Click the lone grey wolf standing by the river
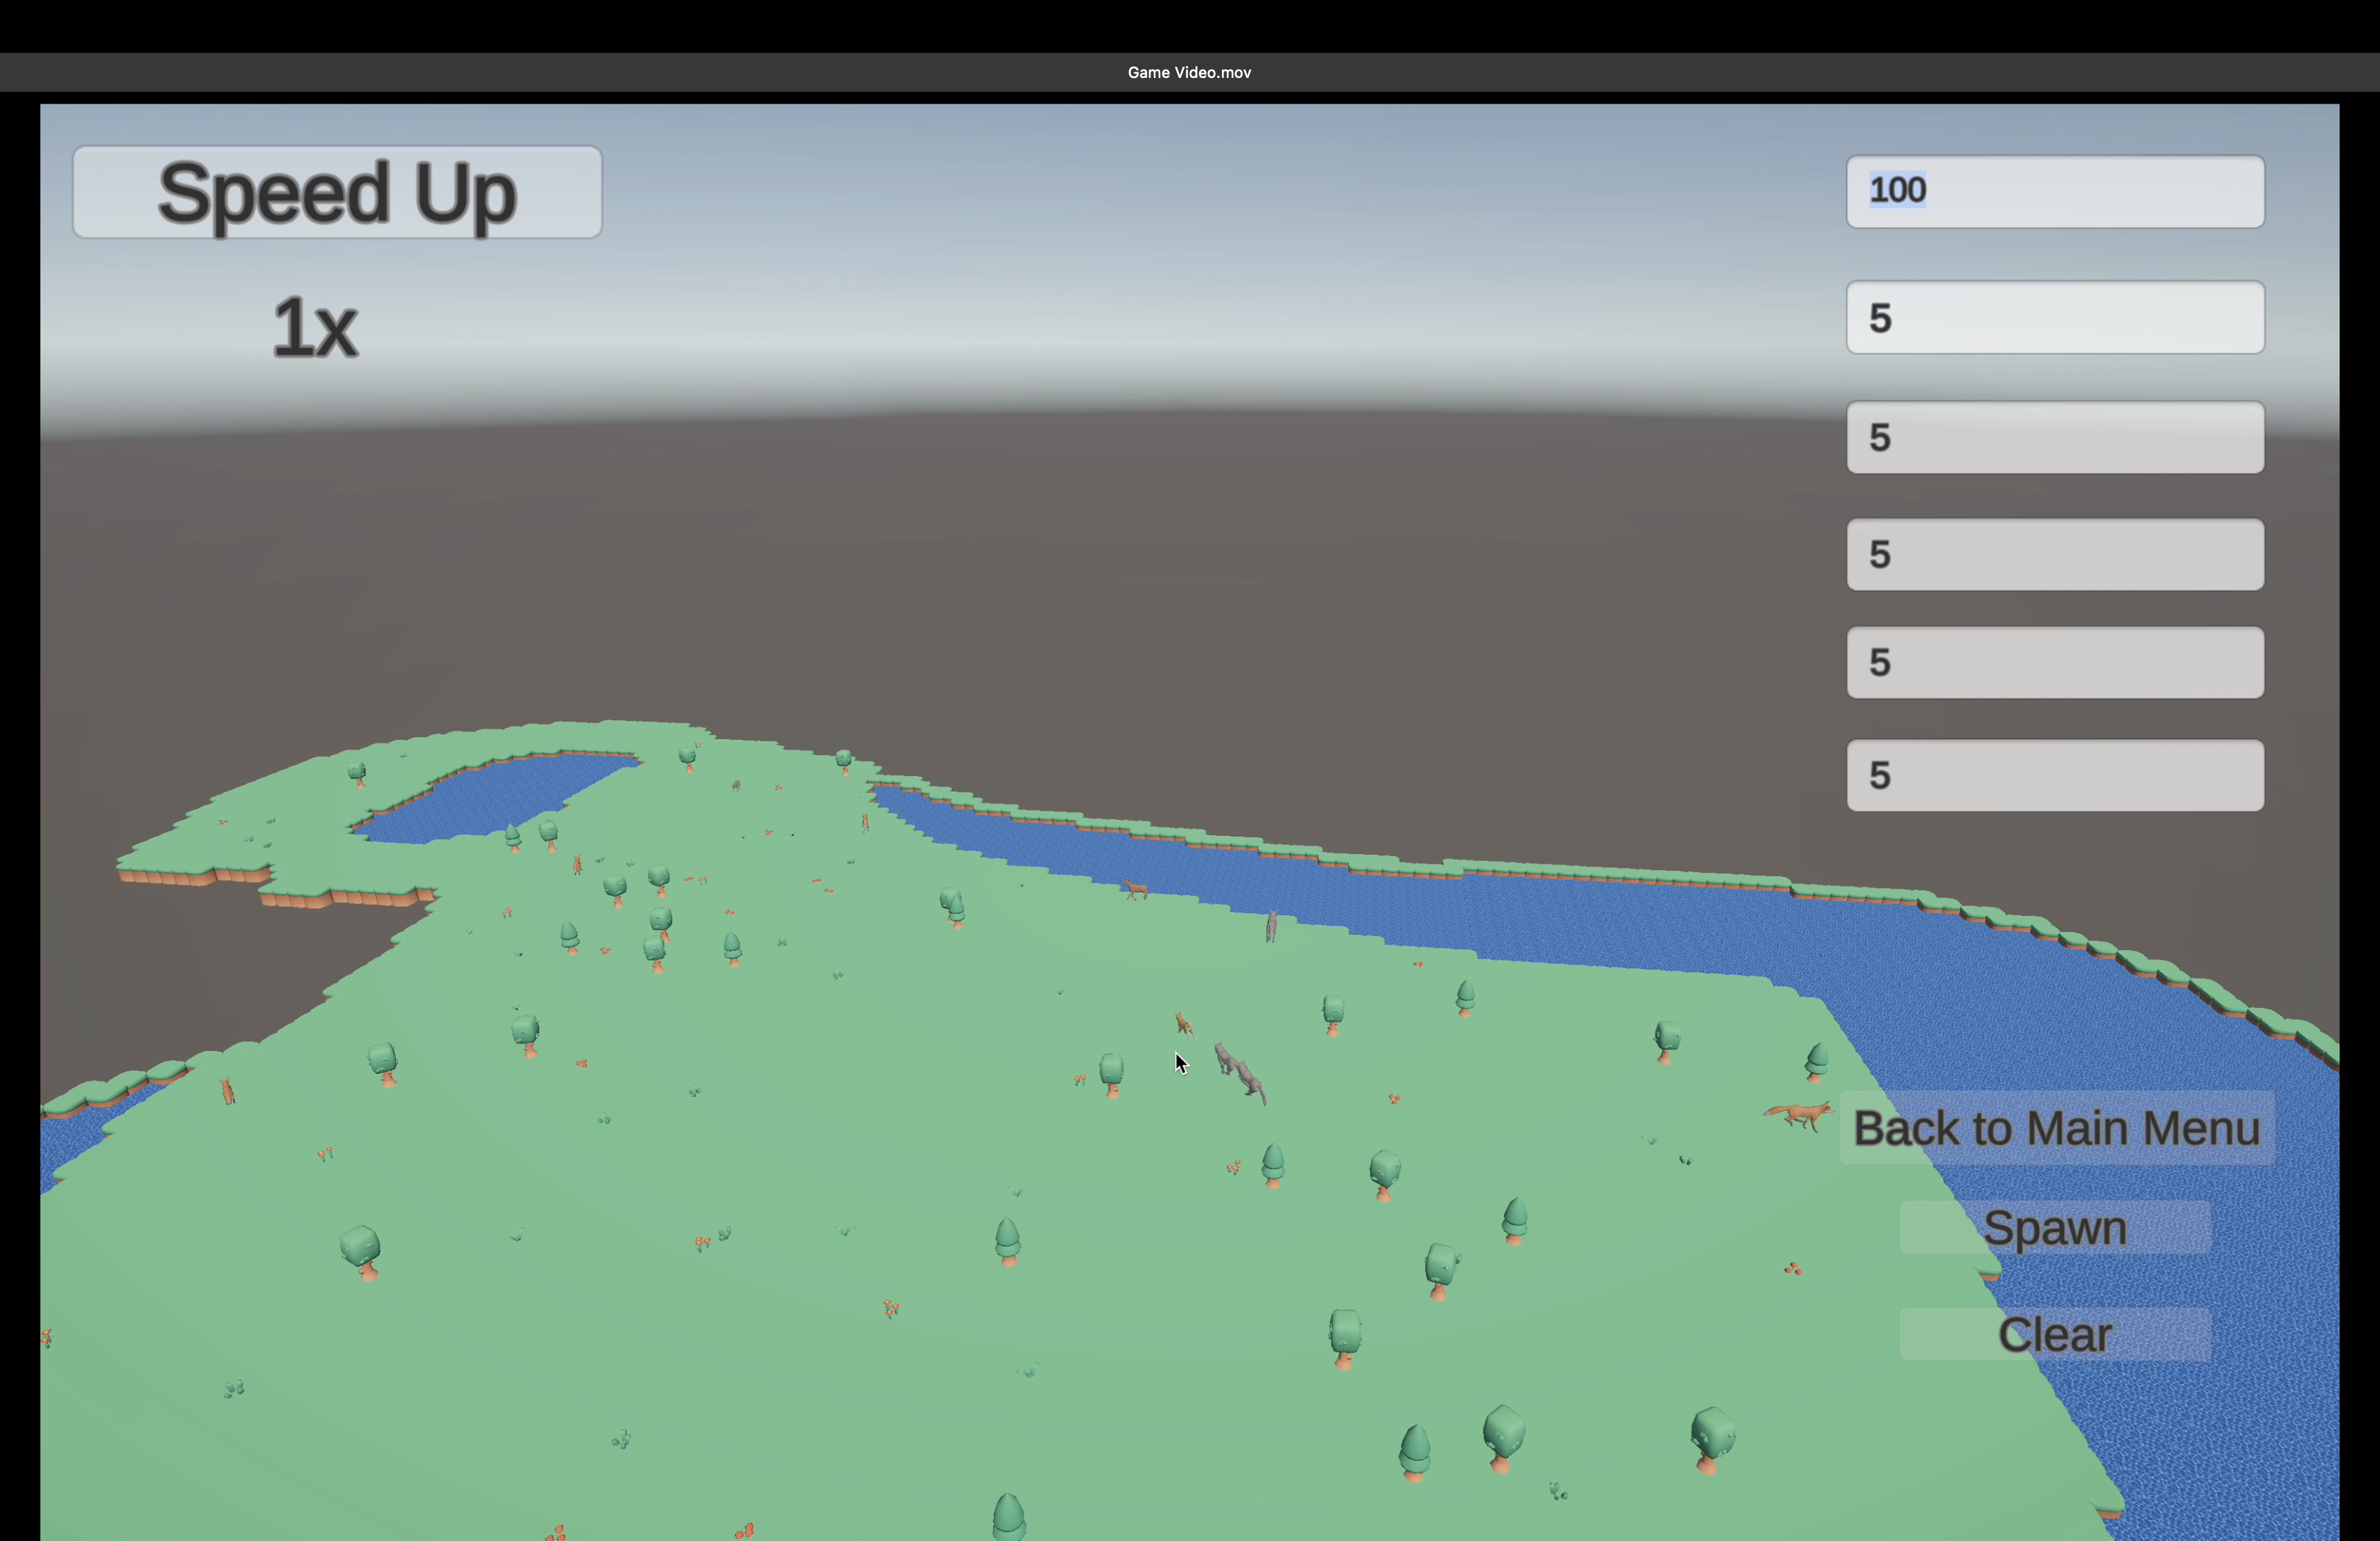This screenshot has height=1541, width=2380. 1271,926
